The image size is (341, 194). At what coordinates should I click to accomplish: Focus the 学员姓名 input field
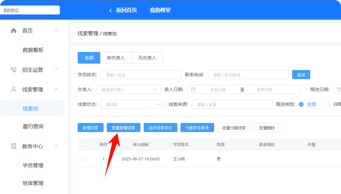coord(141,75)
